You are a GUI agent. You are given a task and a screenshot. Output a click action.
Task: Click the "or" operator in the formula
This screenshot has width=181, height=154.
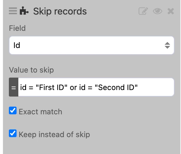click(x=74, y=87)
